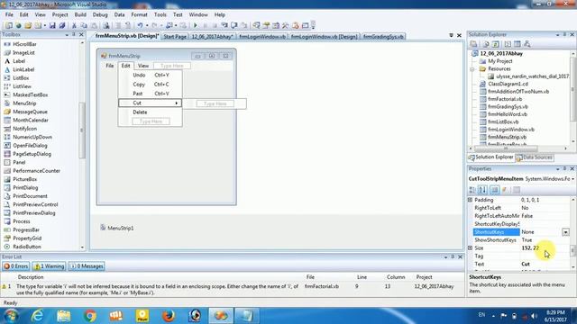Click View Designer icon in Solution Explorer
The image size is (577, 324).
tap(517, 44)
